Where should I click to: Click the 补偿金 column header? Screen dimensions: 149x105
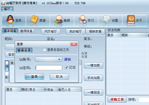(x=50, y=90)
